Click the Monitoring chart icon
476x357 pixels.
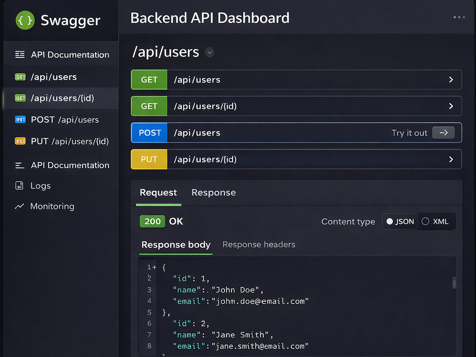click(20, 207)
